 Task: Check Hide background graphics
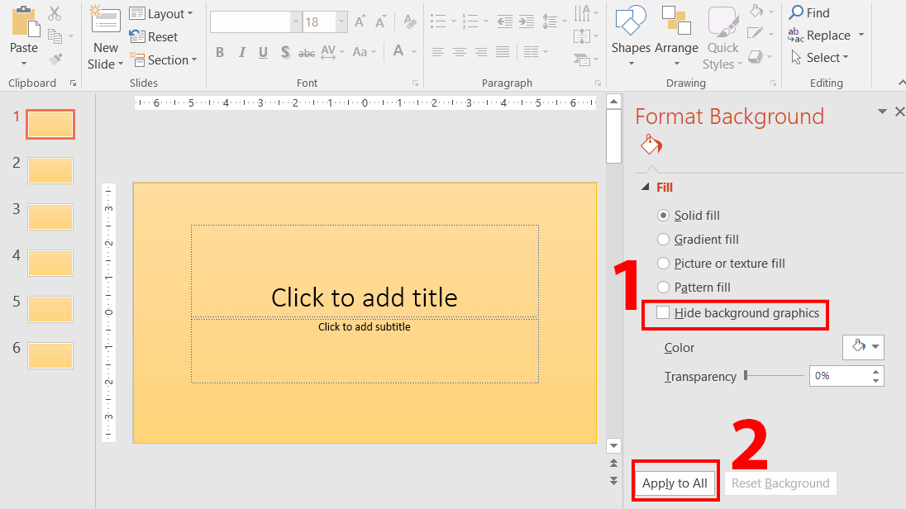(x=663, y=313)
